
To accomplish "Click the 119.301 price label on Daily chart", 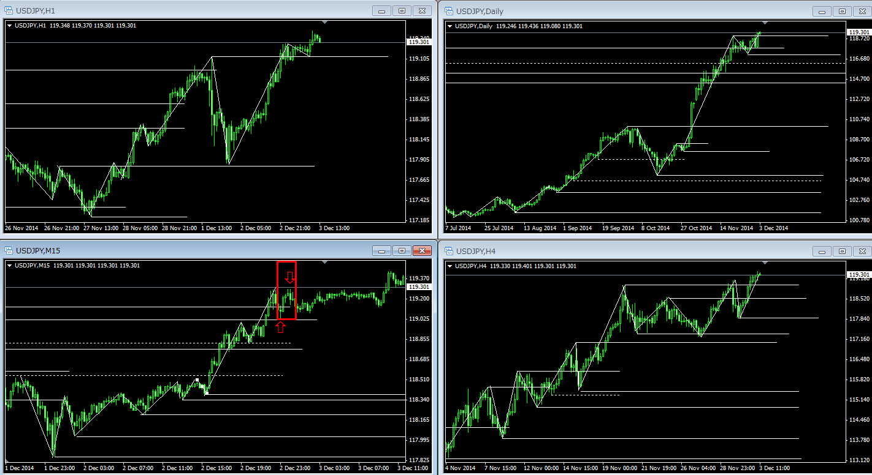I will [x=858, y=32].
